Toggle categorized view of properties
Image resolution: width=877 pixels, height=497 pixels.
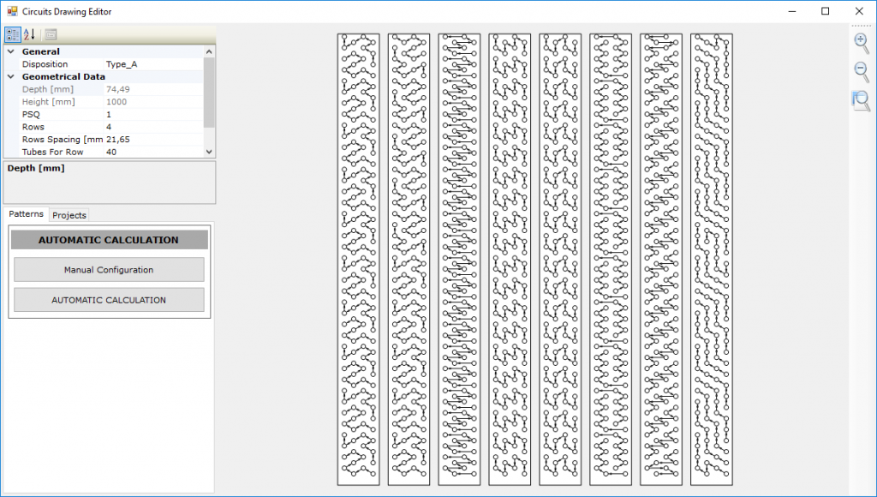pos(11,34)
